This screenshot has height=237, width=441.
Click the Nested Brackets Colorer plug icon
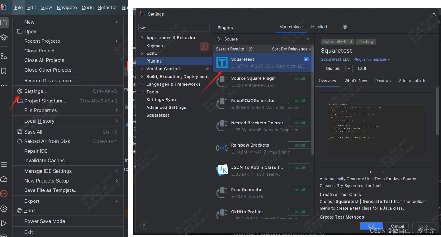[222, 126]
